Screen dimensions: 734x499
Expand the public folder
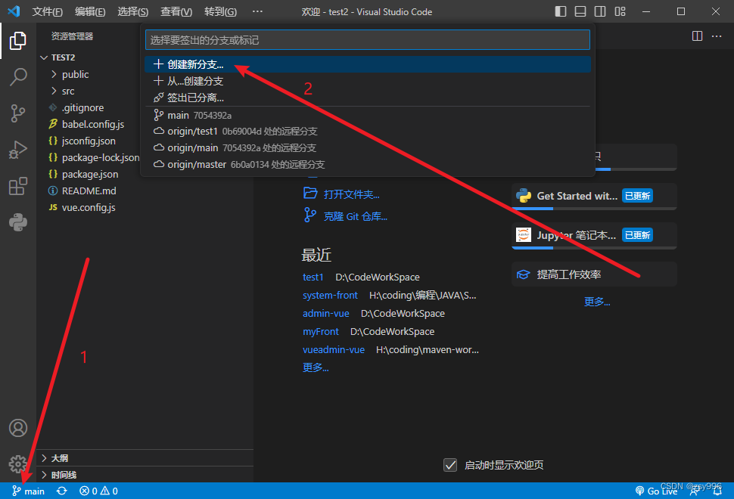76,74
